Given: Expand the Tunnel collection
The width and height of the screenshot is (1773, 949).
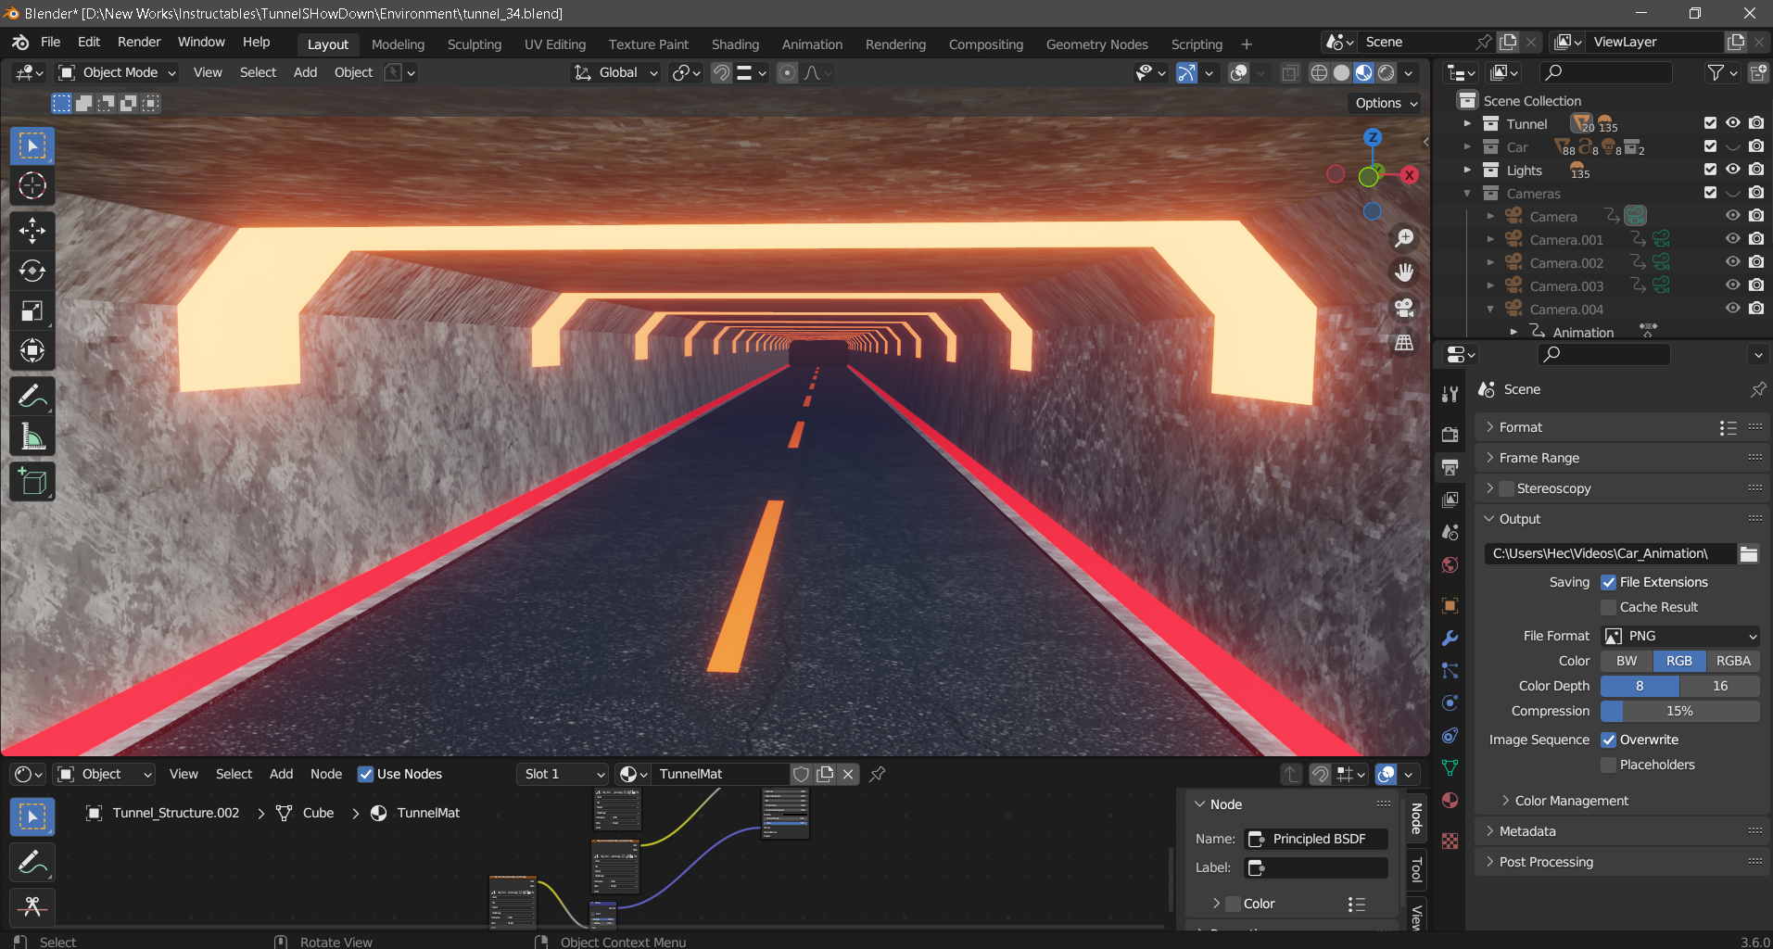Looking at the screenshot, I should point(1467,123).
